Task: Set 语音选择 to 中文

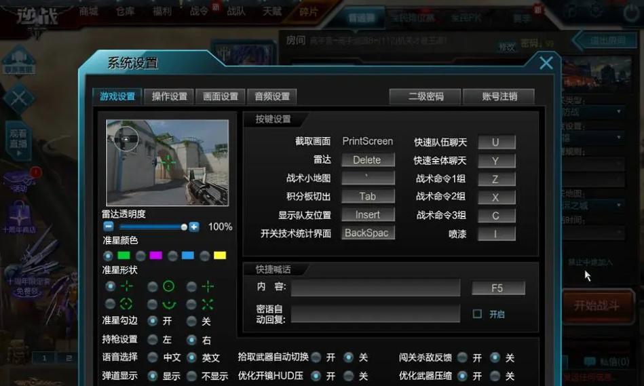Action: point(153,358)
